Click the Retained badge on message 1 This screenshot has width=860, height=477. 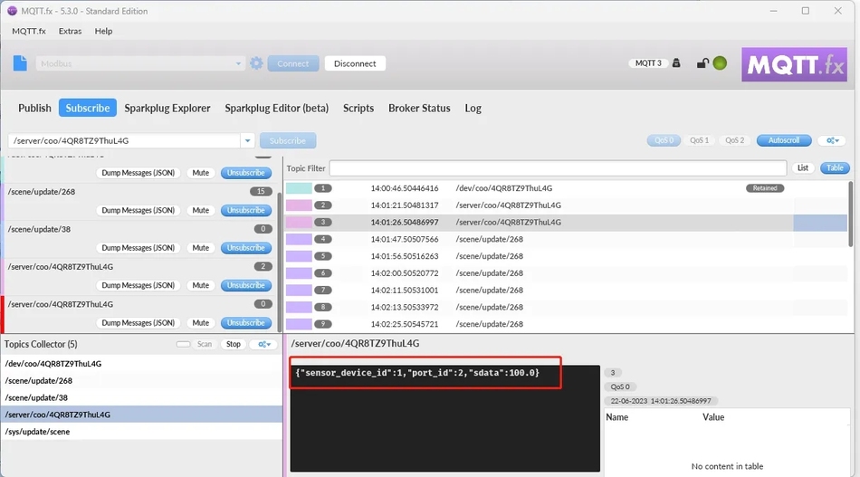coord(765,188)
